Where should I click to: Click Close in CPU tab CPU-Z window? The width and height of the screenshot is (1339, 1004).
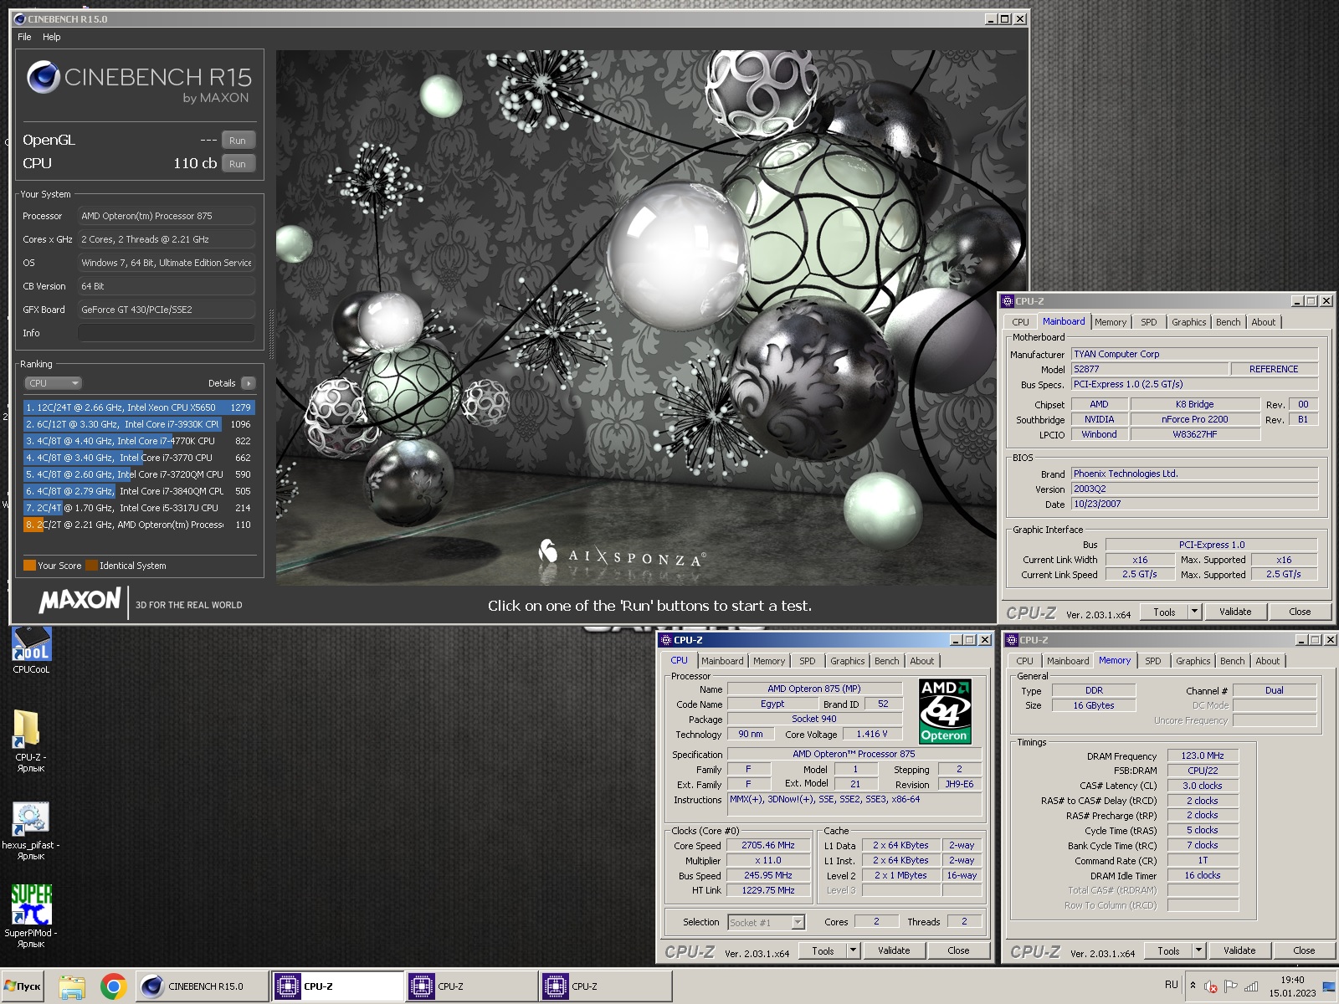click(x=958, y=950)
